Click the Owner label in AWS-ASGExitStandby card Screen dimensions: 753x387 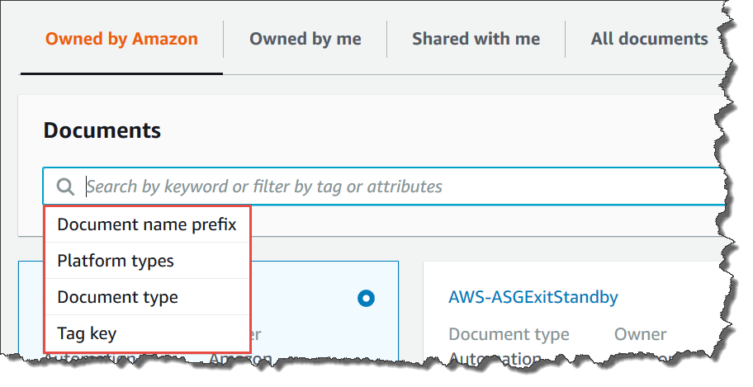coord(640,334)
